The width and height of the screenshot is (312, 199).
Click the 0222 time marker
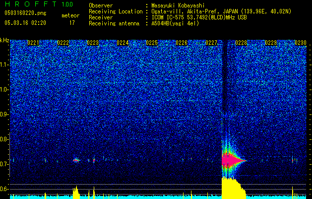[x=63, y=43]
